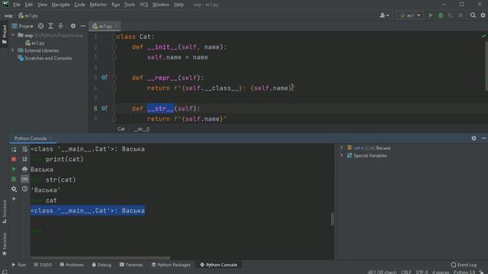Viewport: 488px width, 274px height.
Task: Collapse the oop project folder
Action: pyautogui.click(x=13, y=36)
